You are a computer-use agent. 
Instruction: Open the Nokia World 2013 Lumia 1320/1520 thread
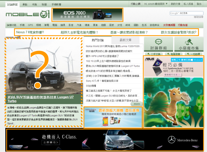point(114,46)
